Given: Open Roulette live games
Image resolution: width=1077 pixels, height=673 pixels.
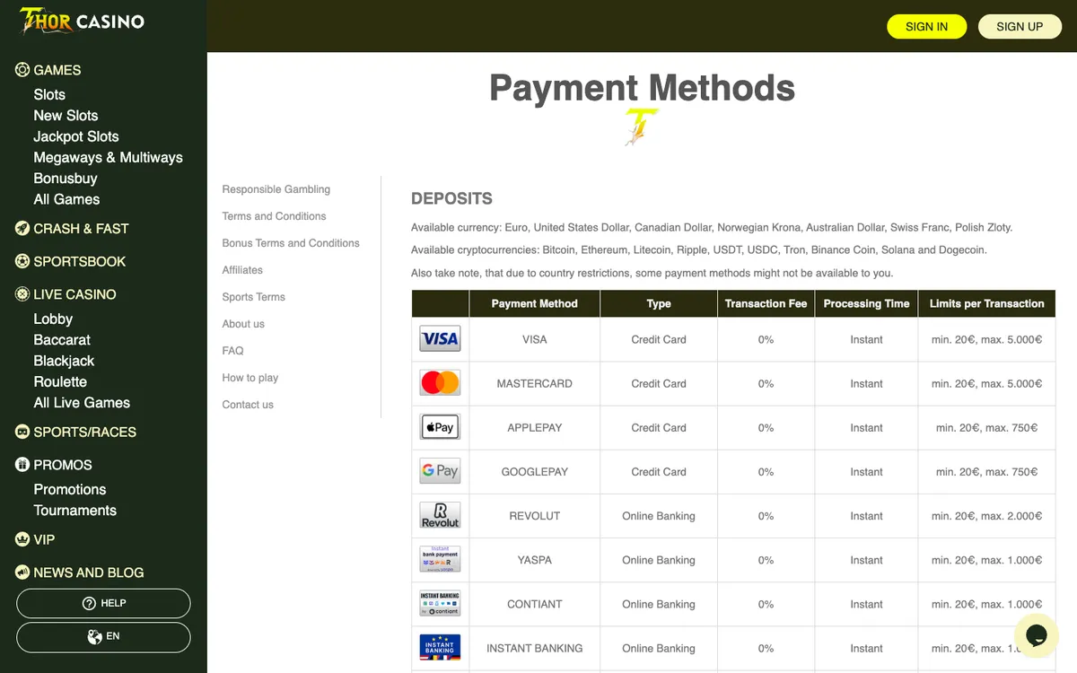Looking at the screenshot, I should [60, 381].
